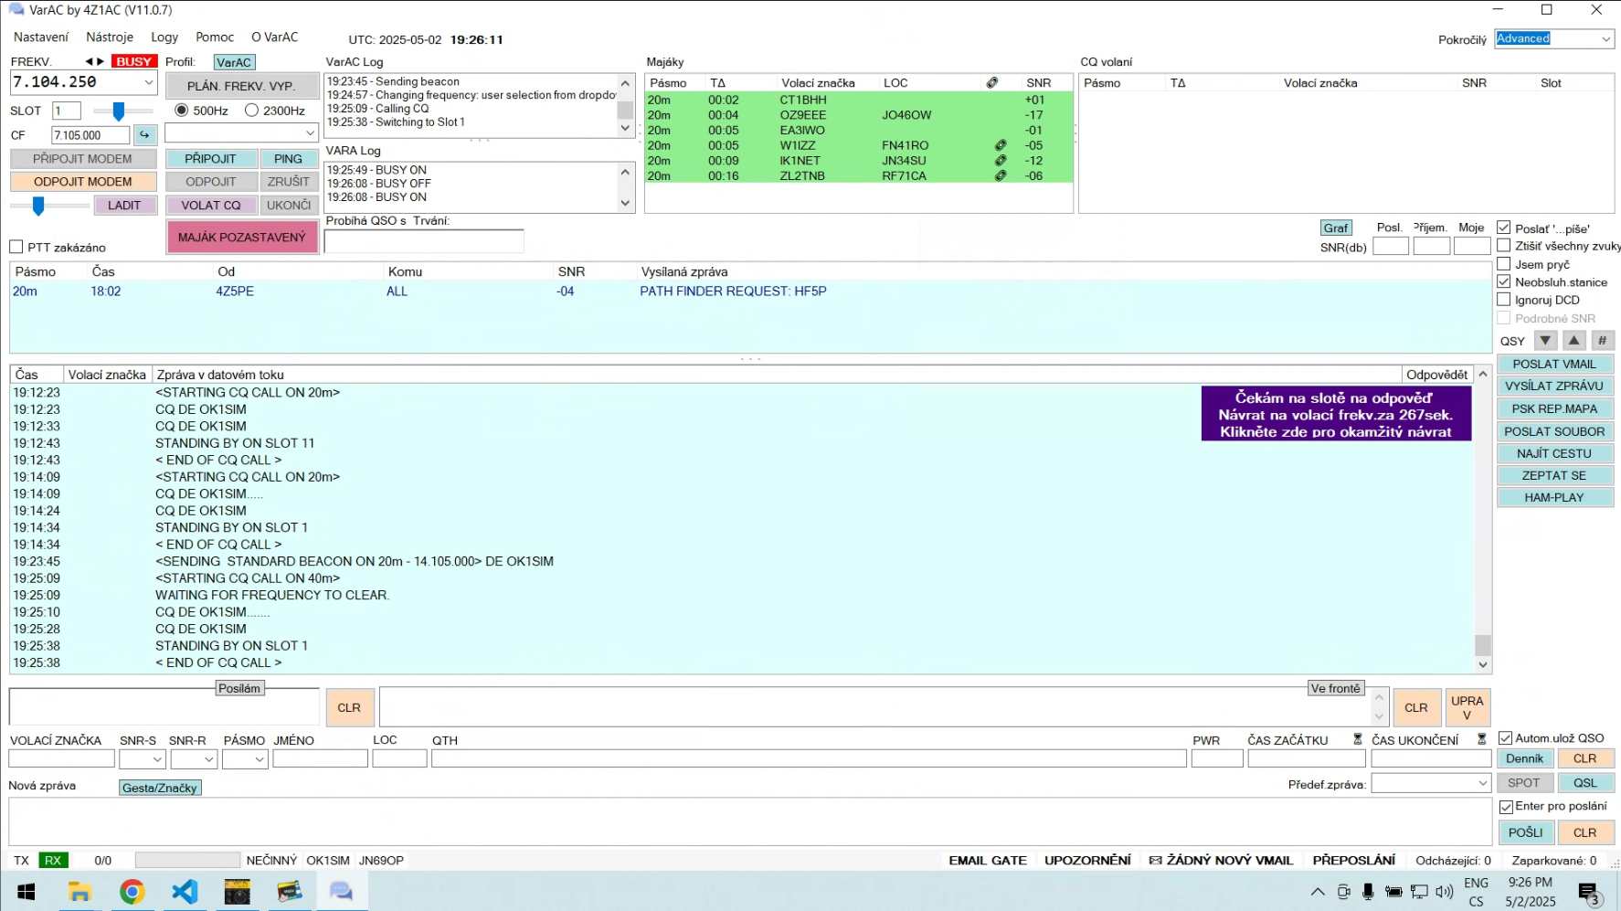1621x911 pixels.
Task: Select the 2300Hz bandwidth radio button
Action: pyautogui.click(x=251, y=111)
